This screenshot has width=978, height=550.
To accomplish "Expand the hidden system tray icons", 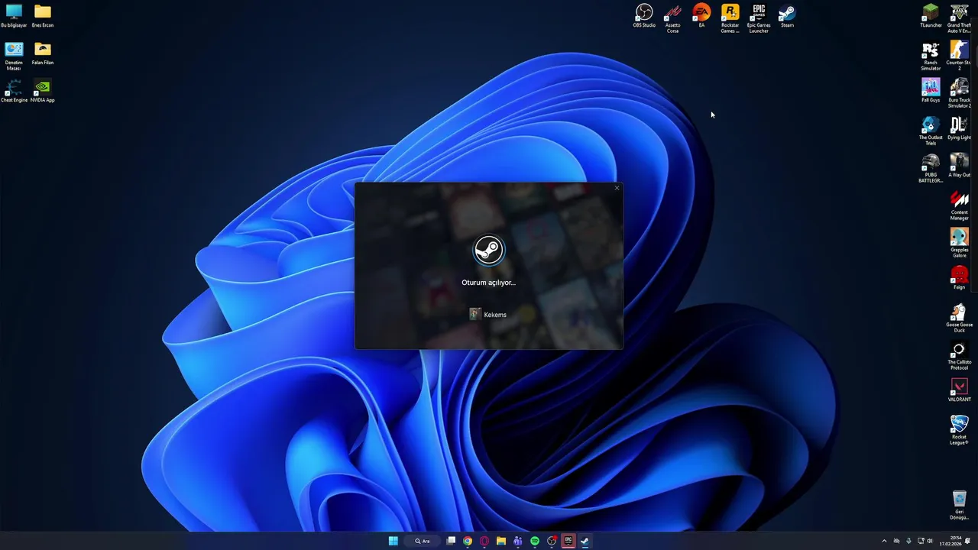I will pos(884,541).
